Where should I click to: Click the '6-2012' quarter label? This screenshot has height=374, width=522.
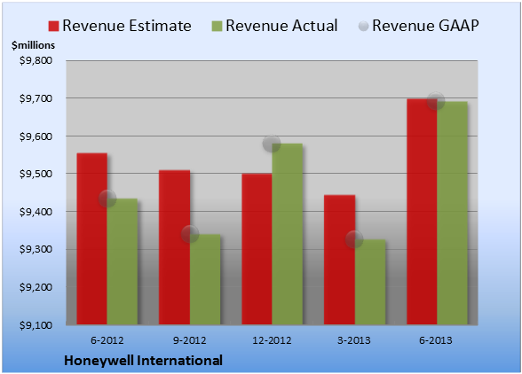click(107, 340)
